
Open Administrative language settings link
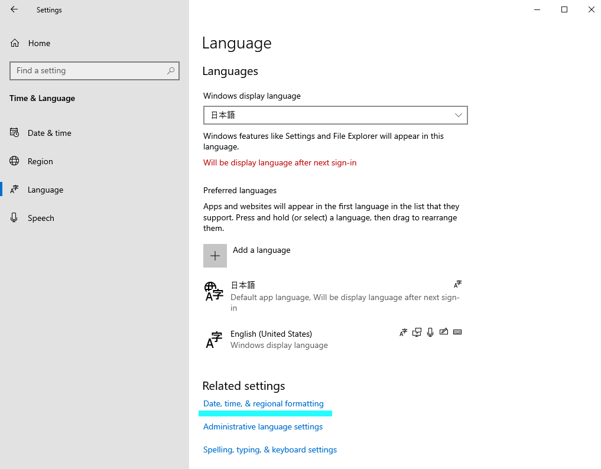click(x=263, y=426)
